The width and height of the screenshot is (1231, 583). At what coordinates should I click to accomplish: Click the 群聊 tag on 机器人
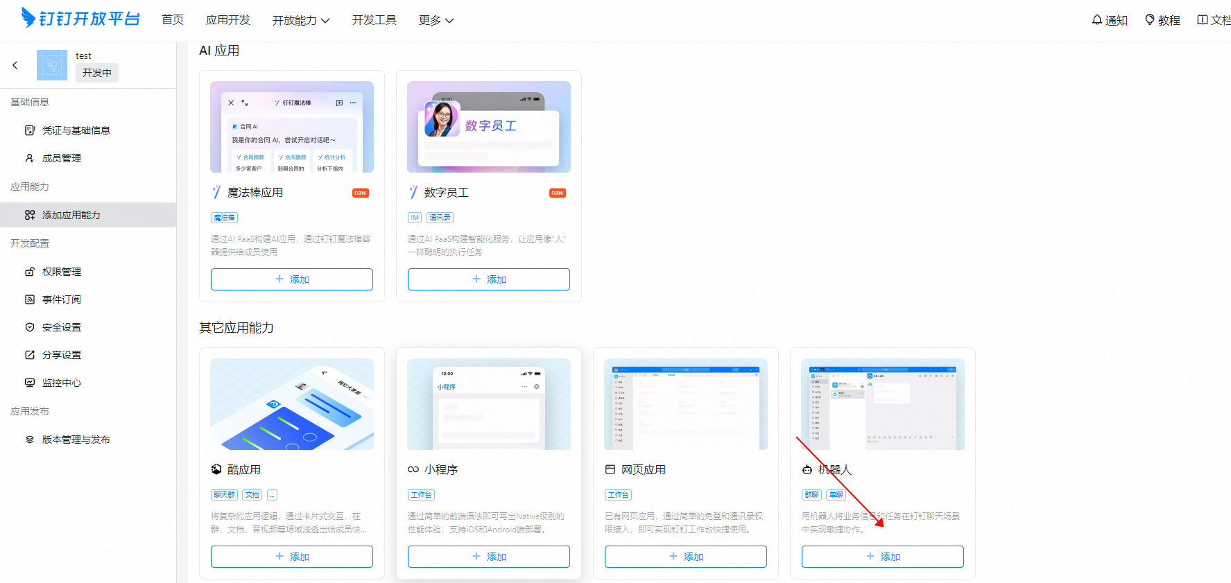pos(811,495)
